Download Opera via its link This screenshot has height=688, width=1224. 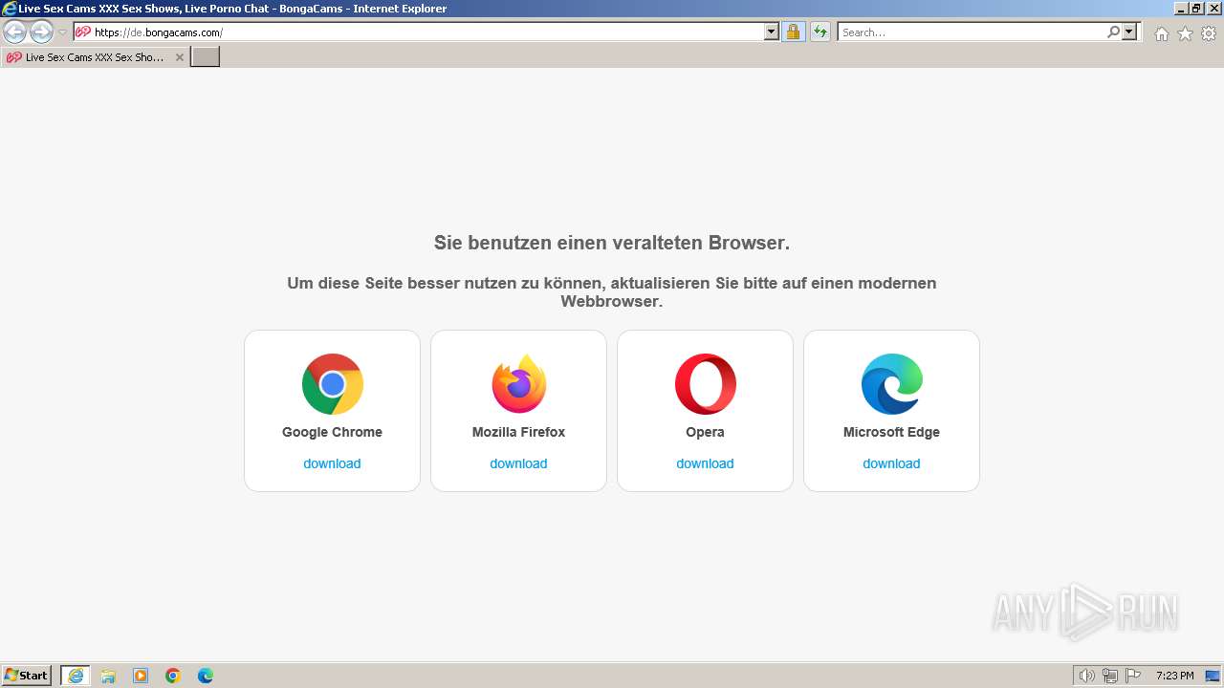pyautogui.click(x=705, y=463)
